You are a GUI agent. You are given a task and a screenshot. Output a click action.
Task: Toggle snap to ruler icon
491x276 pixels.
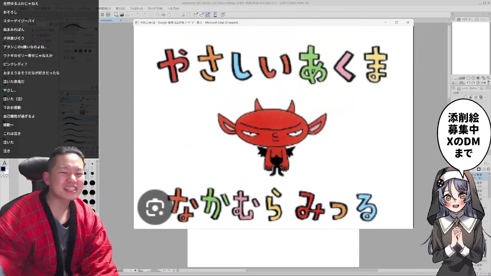point(196,15)
